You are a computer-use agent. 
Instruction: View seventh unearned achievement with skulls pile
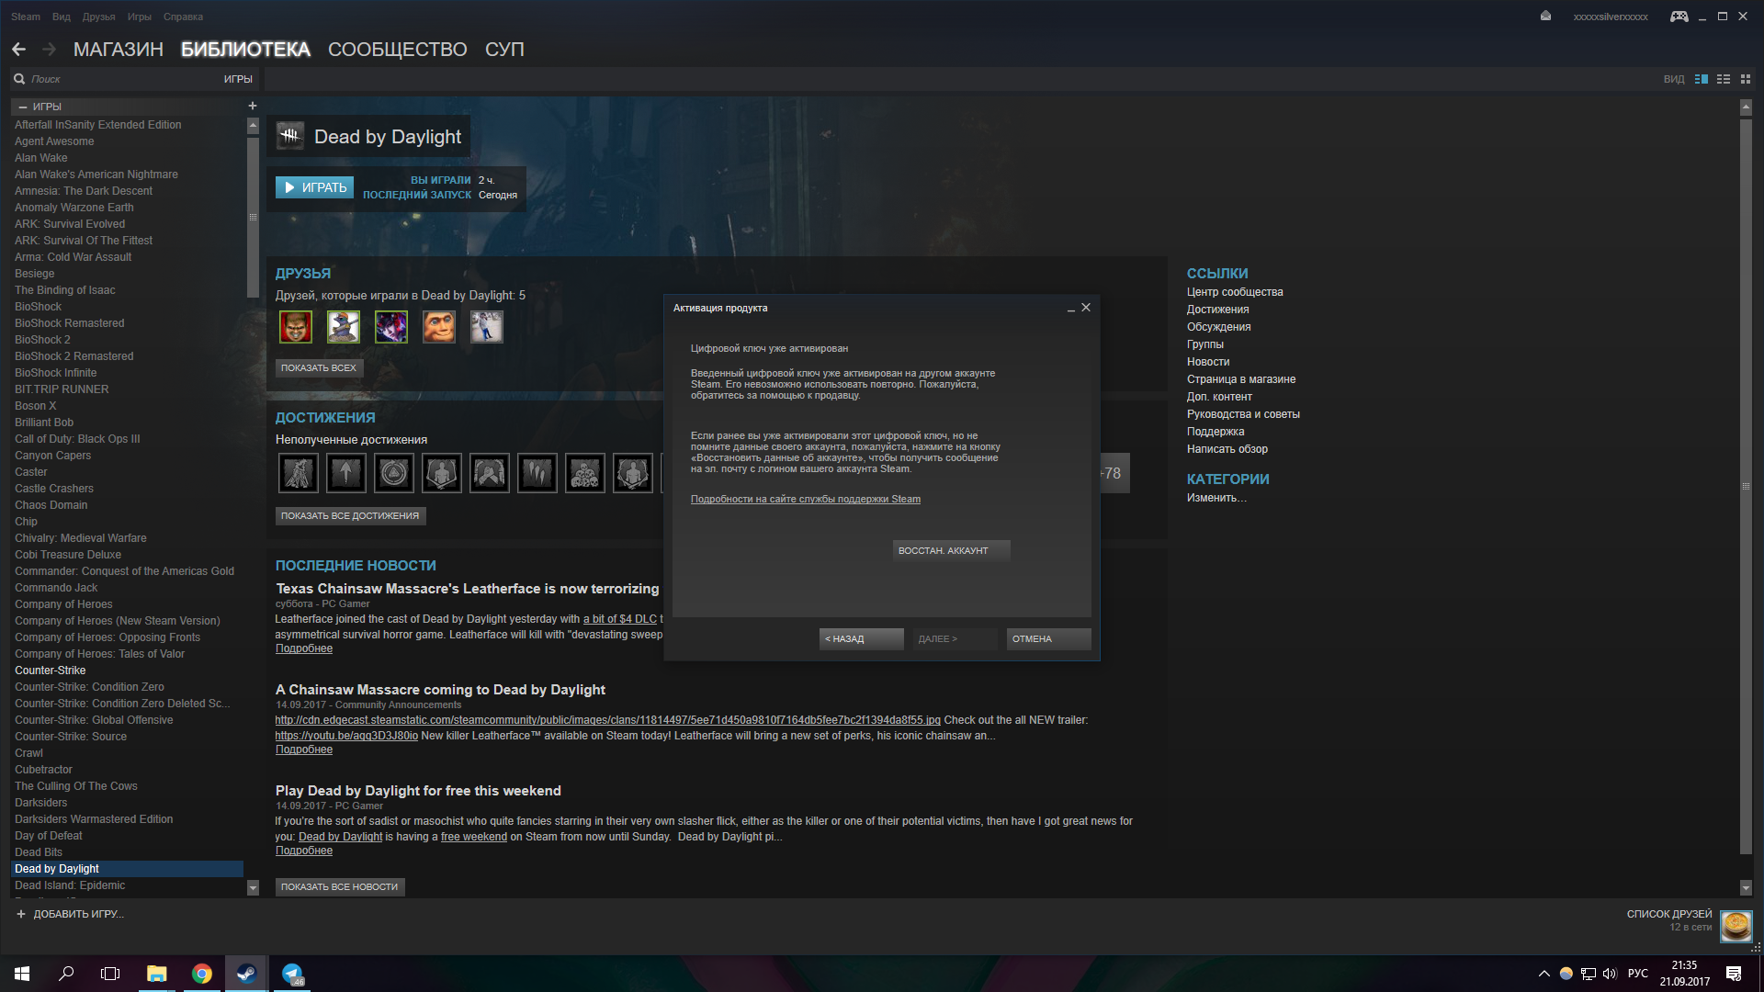(585, 473)
